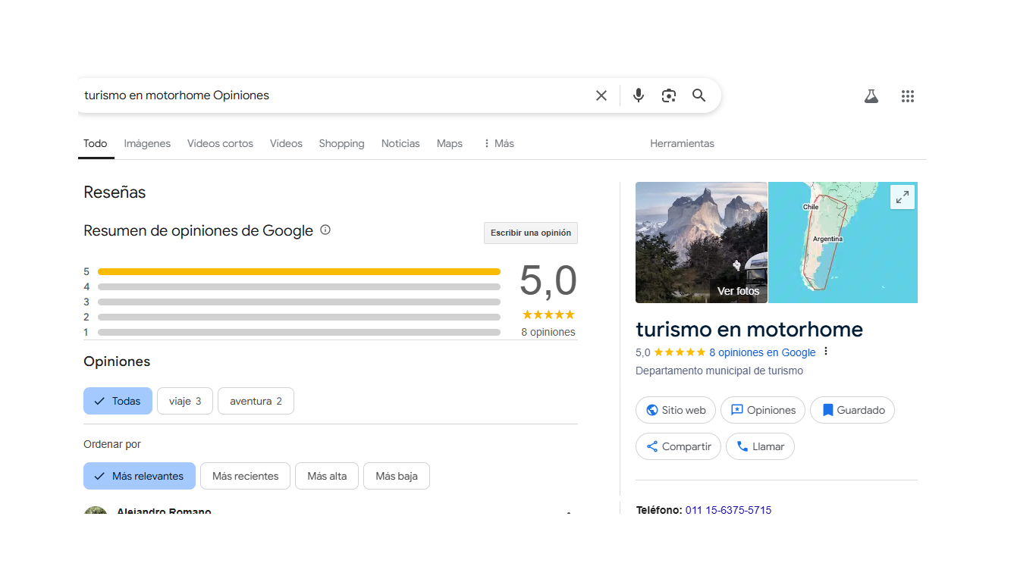Open 'Herramientas' search tools

[682, 143]
